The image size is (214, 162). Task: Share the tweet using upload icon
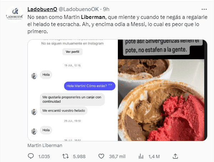point(175,156)
